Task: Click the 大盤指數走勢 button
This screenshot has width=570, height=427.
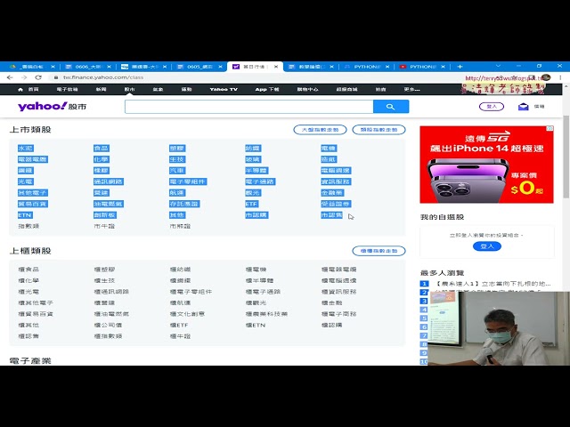Action: click(320, 130)
